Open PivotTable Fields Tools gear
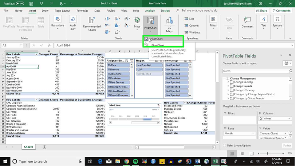Viewport: 296px width, 166px height. click(288, 63)
